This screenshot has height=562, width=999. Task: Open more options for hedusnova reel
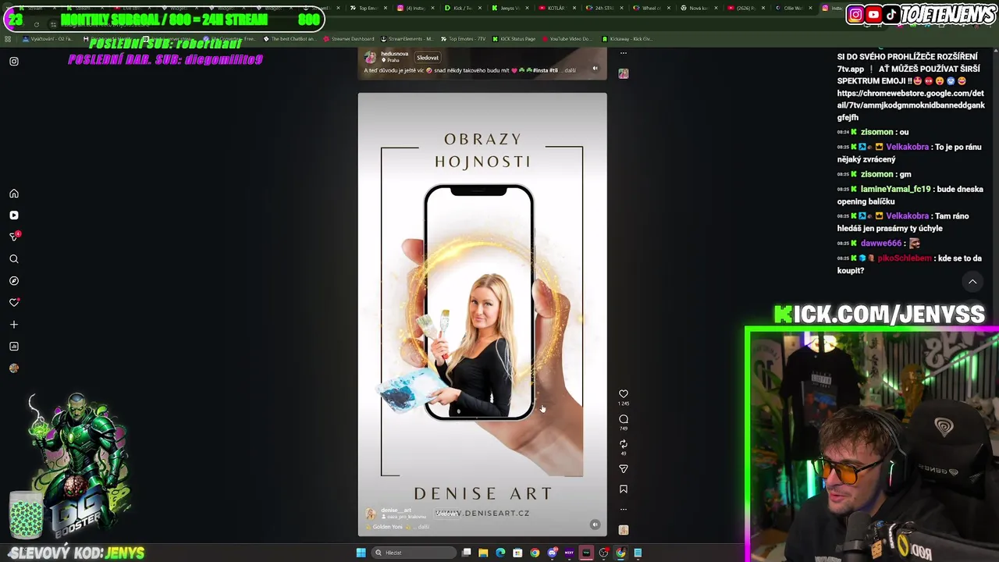click(623, 53)
